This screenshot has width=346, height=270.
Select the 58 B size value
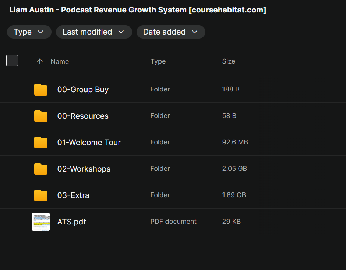229,116
